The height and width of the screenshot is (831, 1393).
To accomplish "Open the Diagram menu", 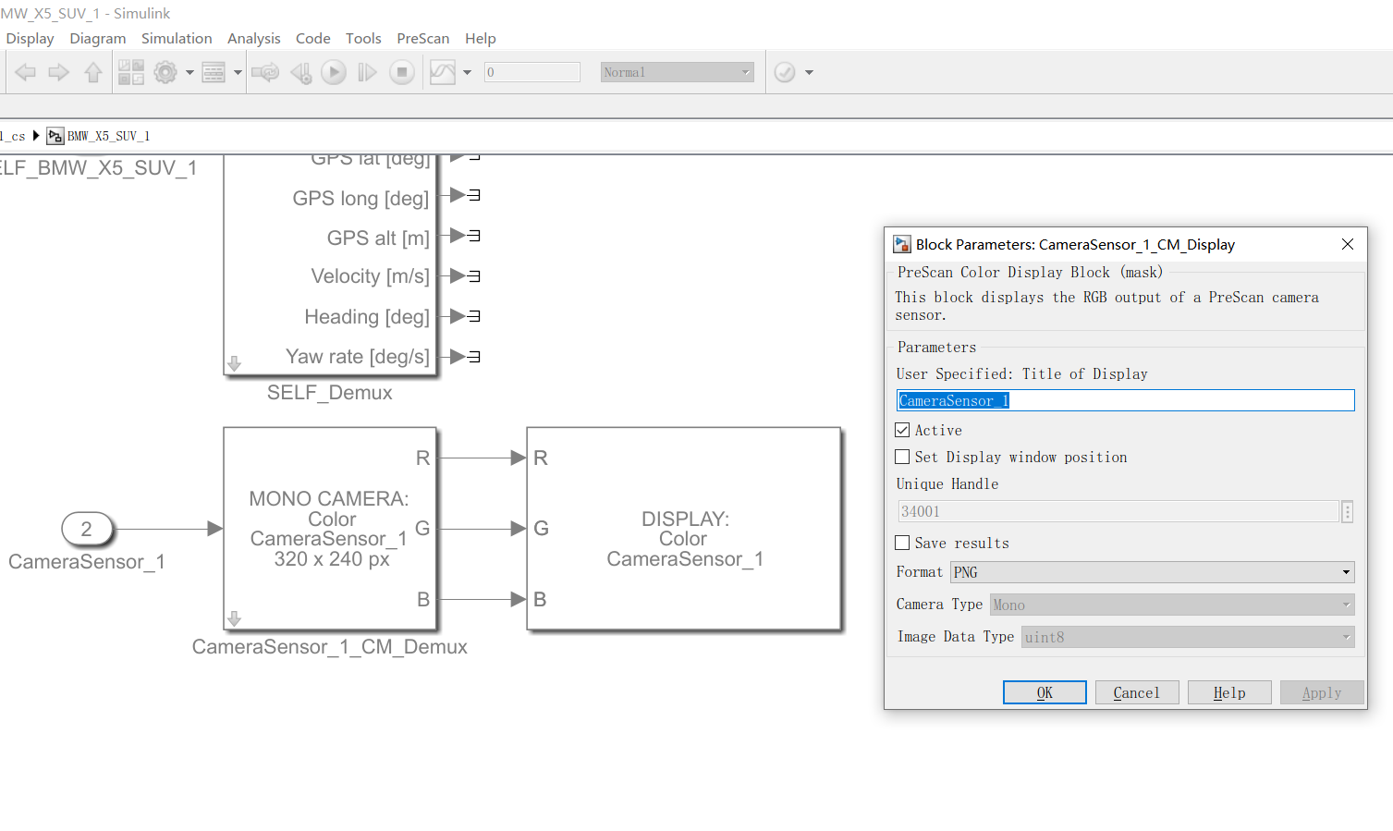I will [x=98, y=38].
